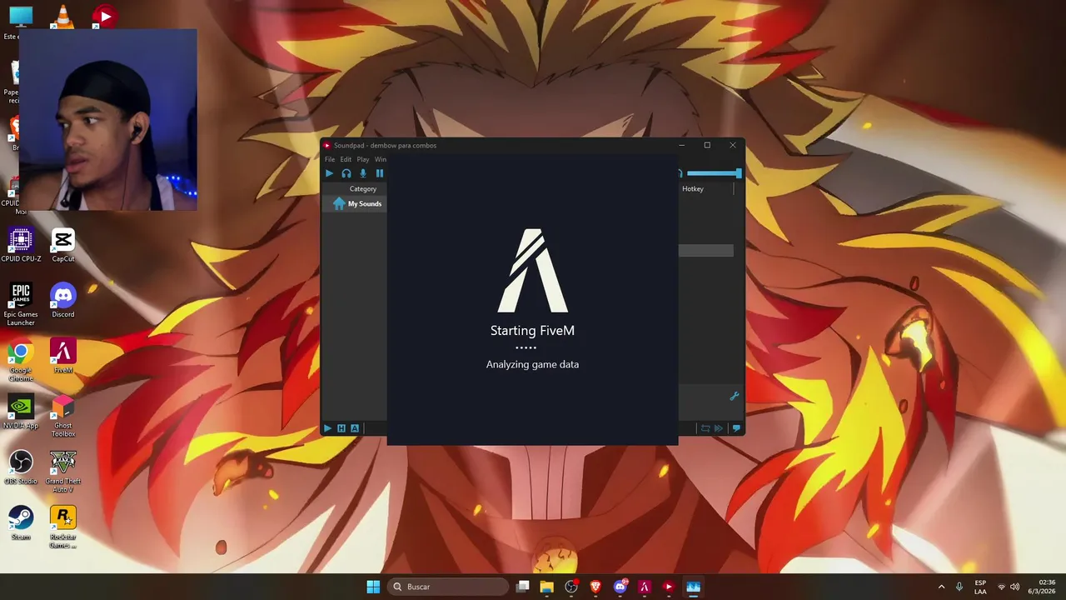Open Steam desktop shortcut
Screen dimensions: 1066x600
[x=21, y=524]
